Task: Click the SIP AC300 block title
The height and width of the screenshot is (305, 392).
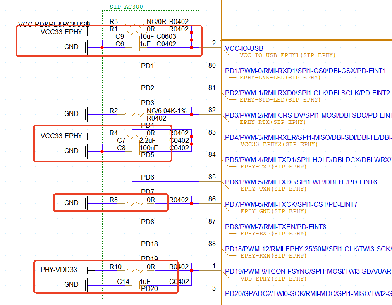Action: tap(126, 7)
